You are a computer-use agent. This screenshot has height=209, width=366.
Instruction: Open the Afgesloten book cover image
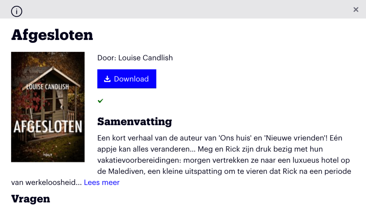pyautogui.click(x=48, y=107)
